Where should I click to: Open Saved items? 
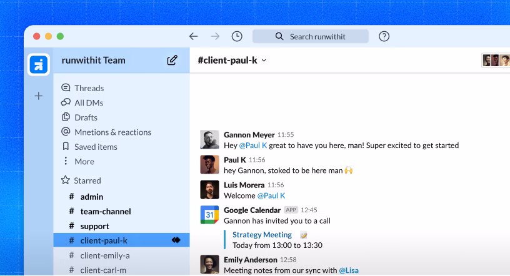click(x=96, y=147)
